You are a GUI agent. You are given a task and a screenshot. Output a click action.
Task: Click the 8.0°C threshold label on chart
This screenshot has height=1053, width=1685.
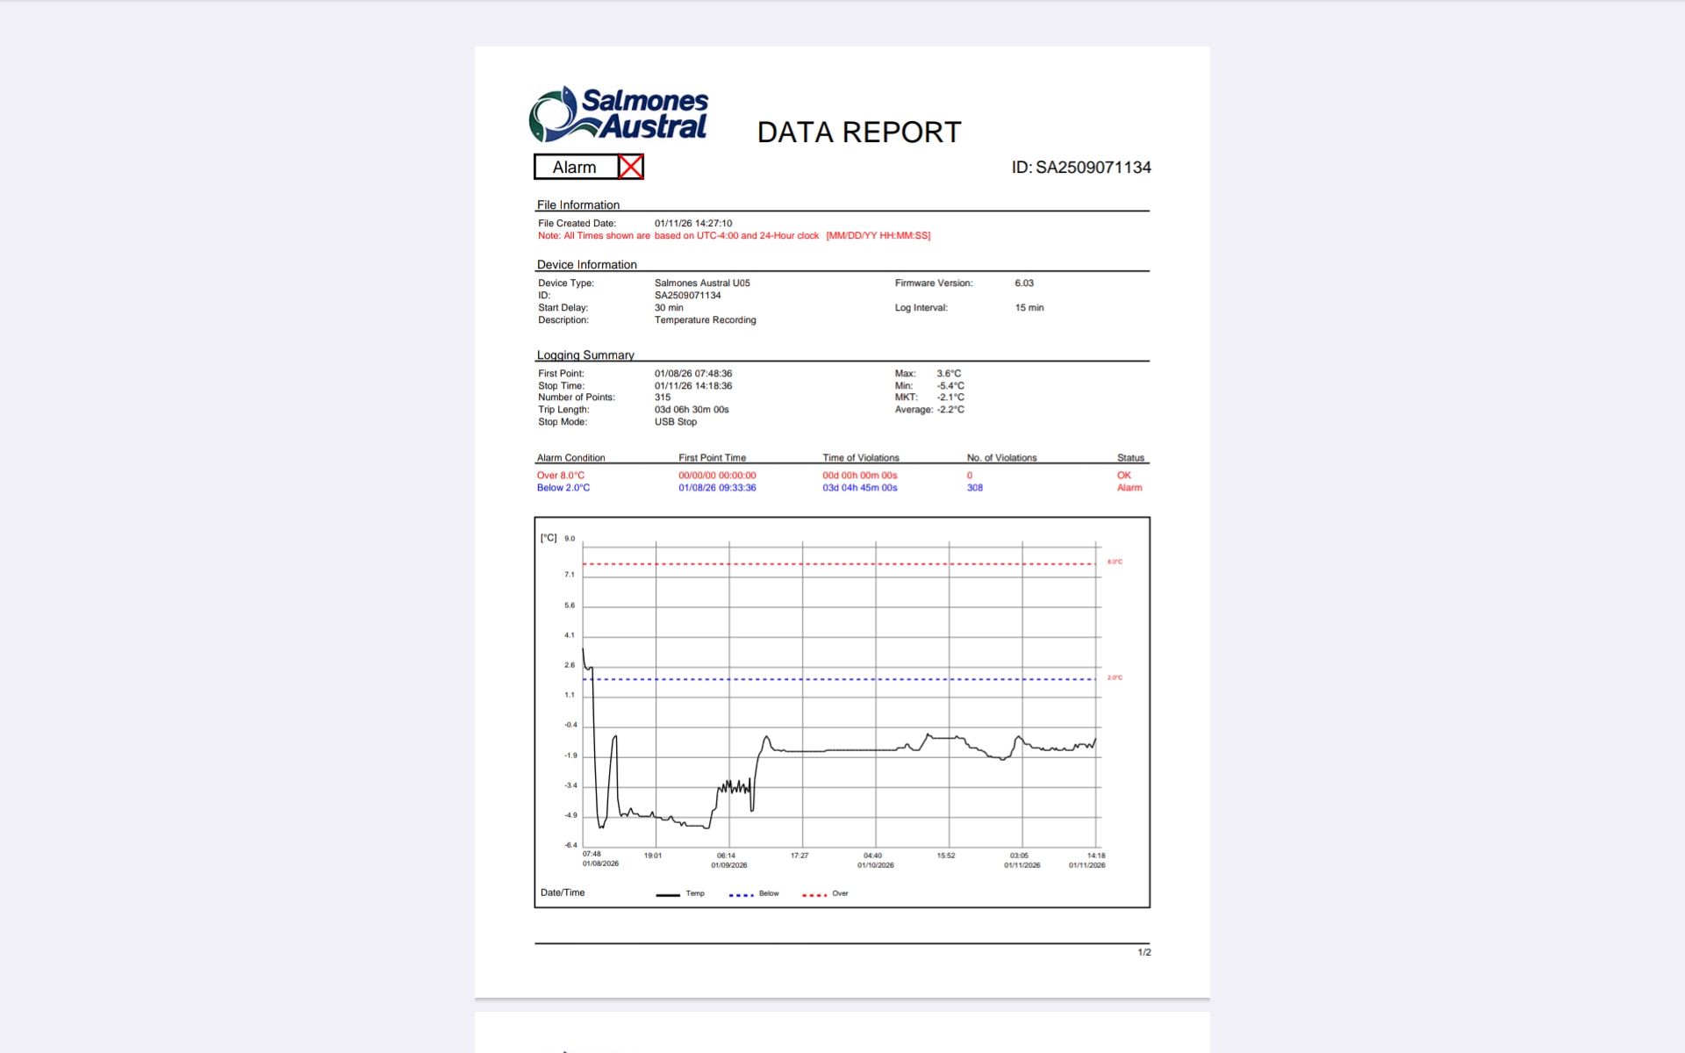(1114, 562)
